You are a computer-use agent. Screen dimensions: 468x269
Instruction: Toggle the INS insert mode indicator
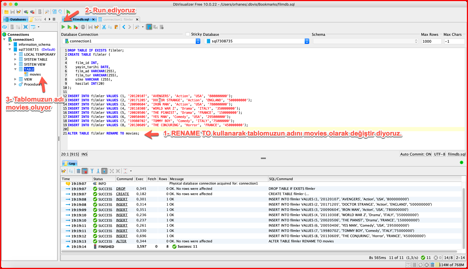click(84, 154)
